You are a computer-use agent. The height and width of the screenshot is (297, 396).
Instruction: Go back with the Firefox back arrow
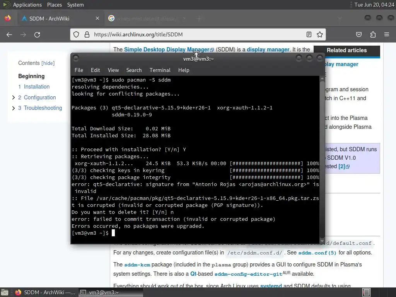pyautogui.click(x=9, y=34)
